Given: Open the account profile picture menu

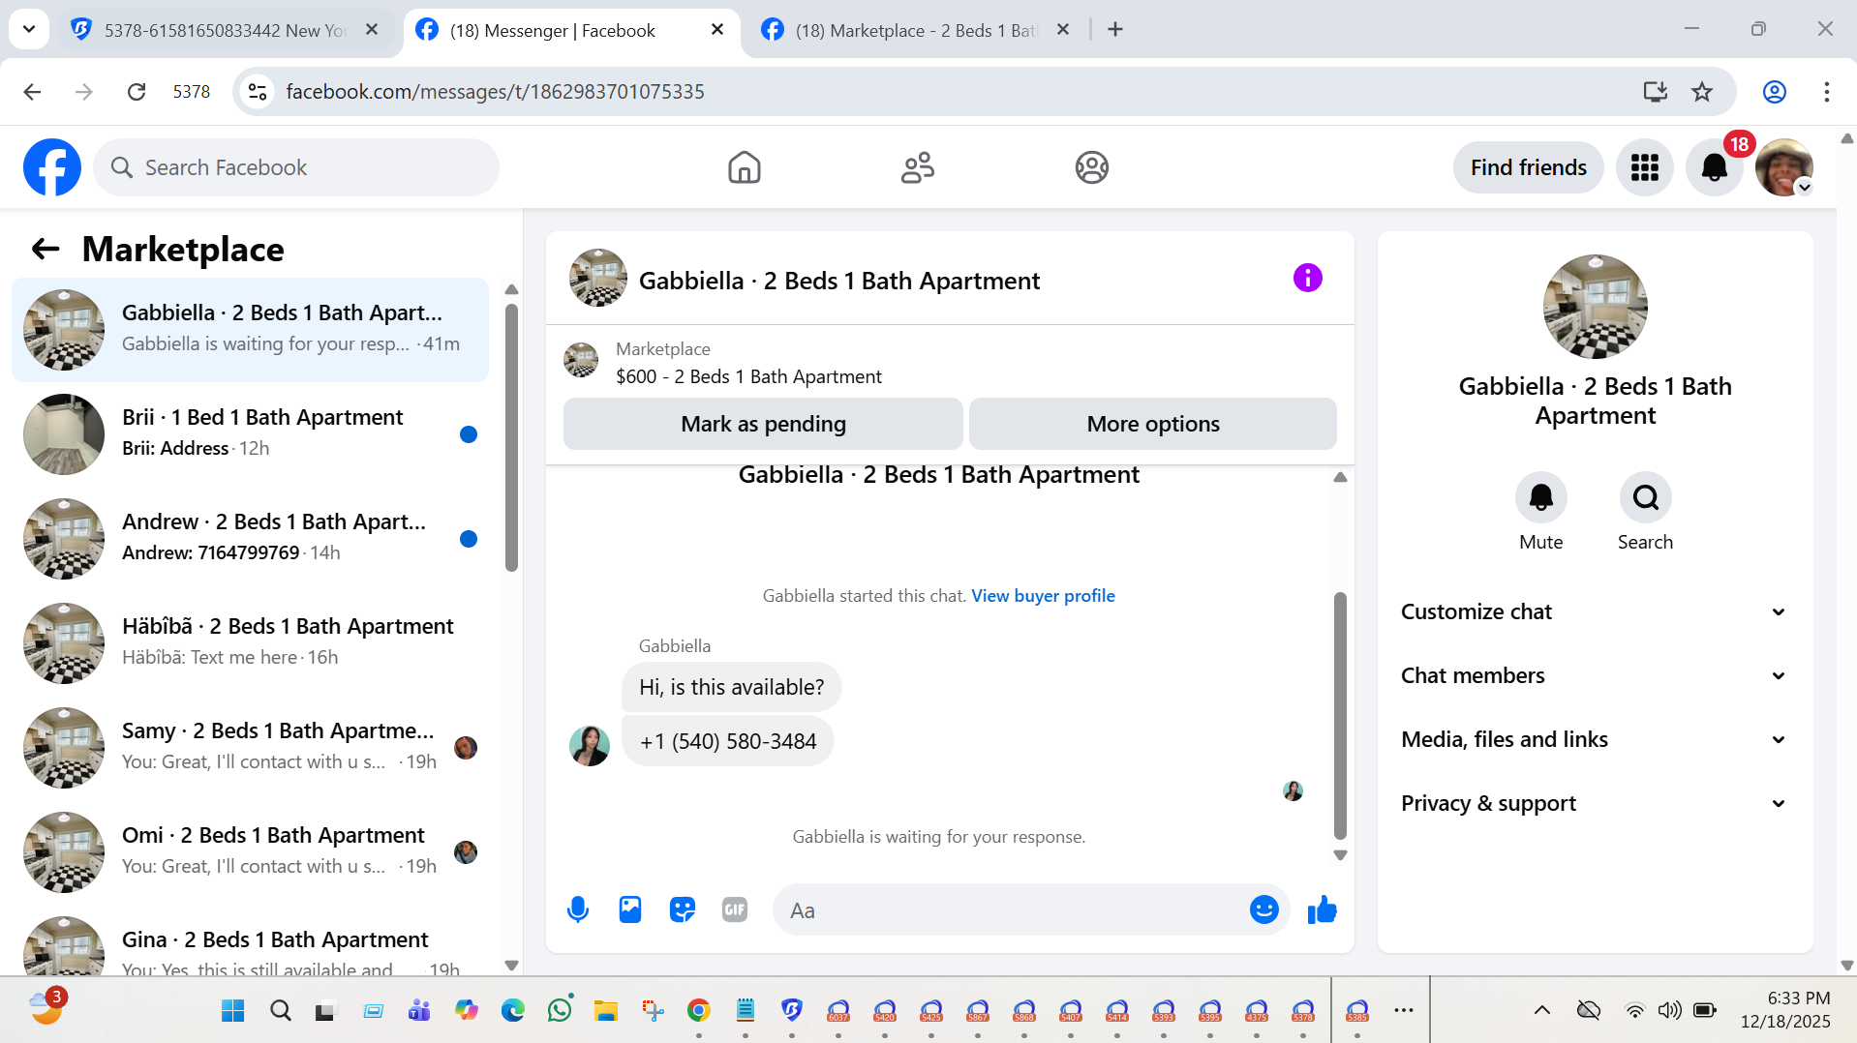Looking at the screenshot, I should click(x=1783, y=167).
